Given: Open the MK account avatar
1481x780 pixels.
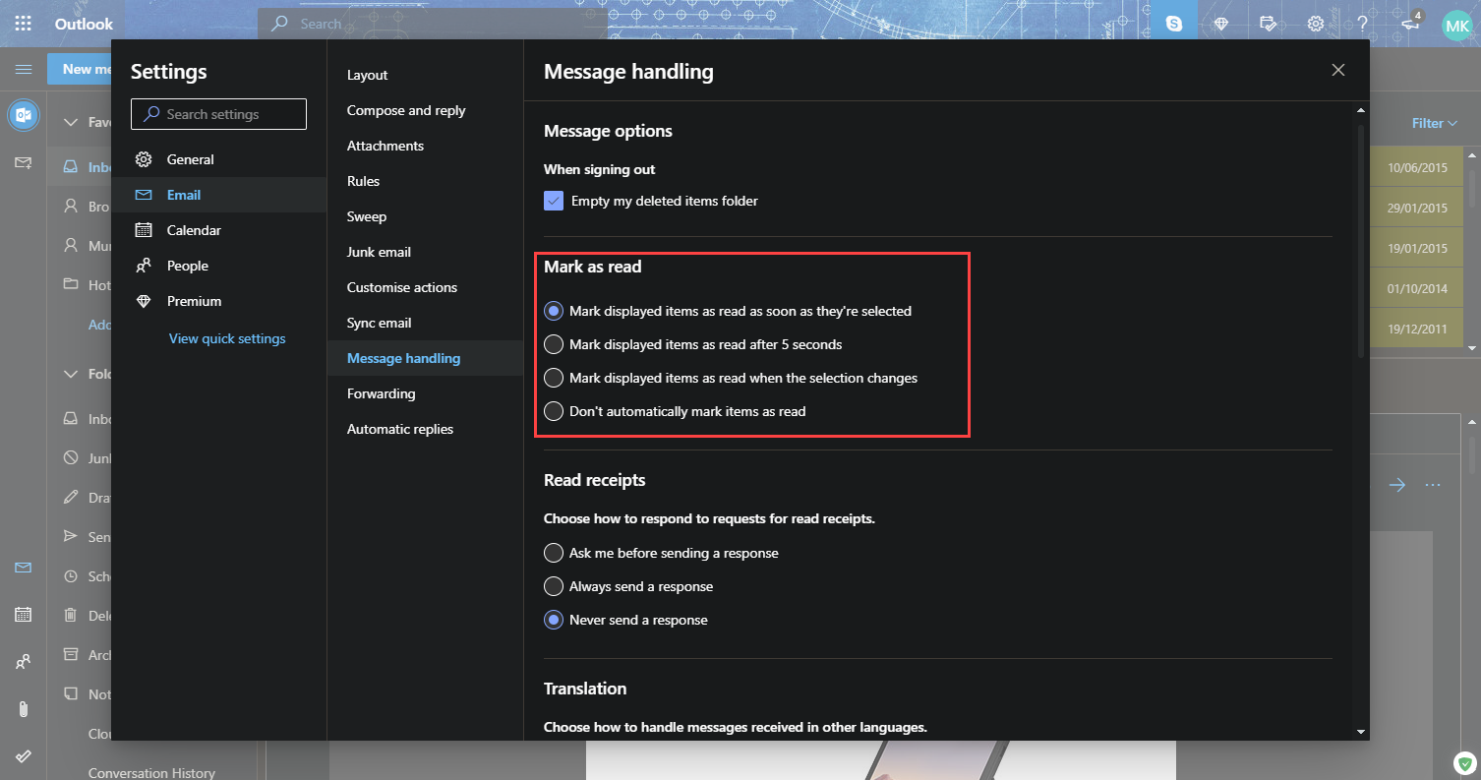Looking at the screenshot, I should (x=1456, y=25).
